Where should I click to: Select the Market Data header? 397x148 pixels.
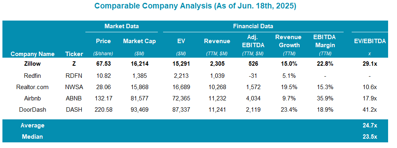click(121, 26)
